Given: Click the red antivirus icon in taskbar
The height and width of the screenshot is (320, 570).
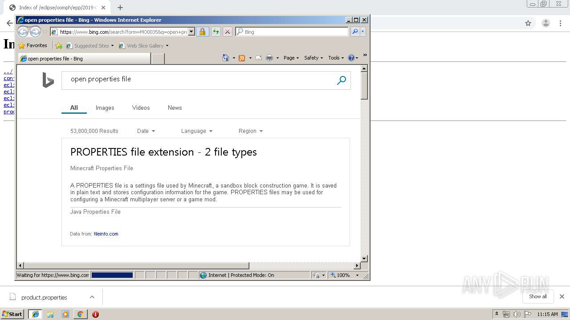Looking at the screenshot, I should click(x=95, y=314).
